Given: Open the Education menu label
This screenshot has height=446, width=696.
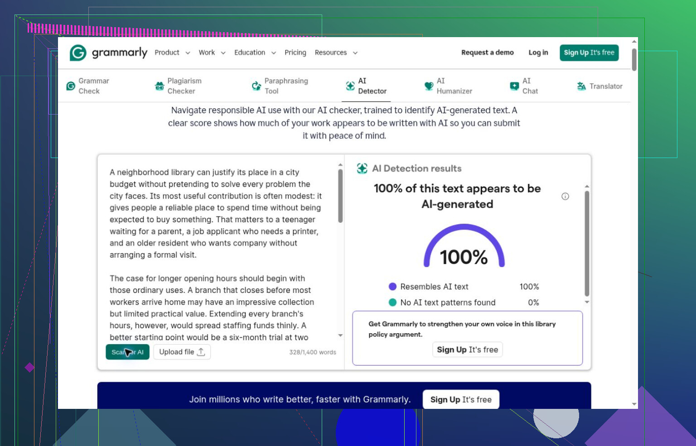Looking at the screenshot, I should click(250, 53).
